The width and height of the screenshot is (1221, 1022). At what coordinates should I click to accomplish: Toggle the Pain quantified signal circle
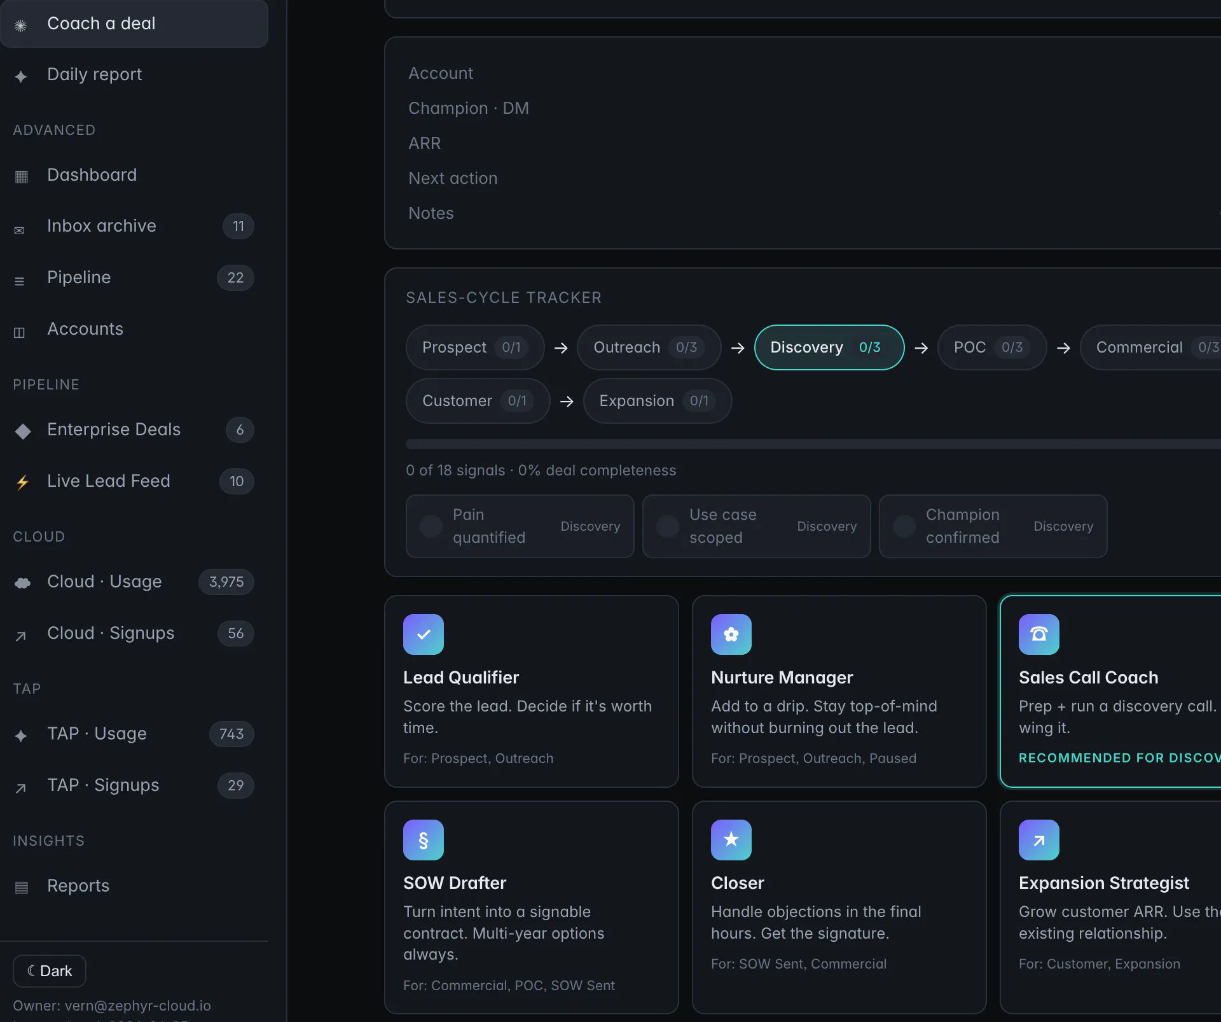click(x=431, y=526)
